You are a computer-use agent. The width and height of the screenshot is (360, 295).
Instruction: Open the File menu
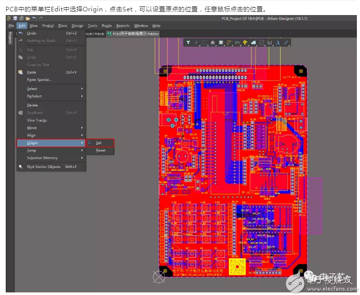coord(11,26)
